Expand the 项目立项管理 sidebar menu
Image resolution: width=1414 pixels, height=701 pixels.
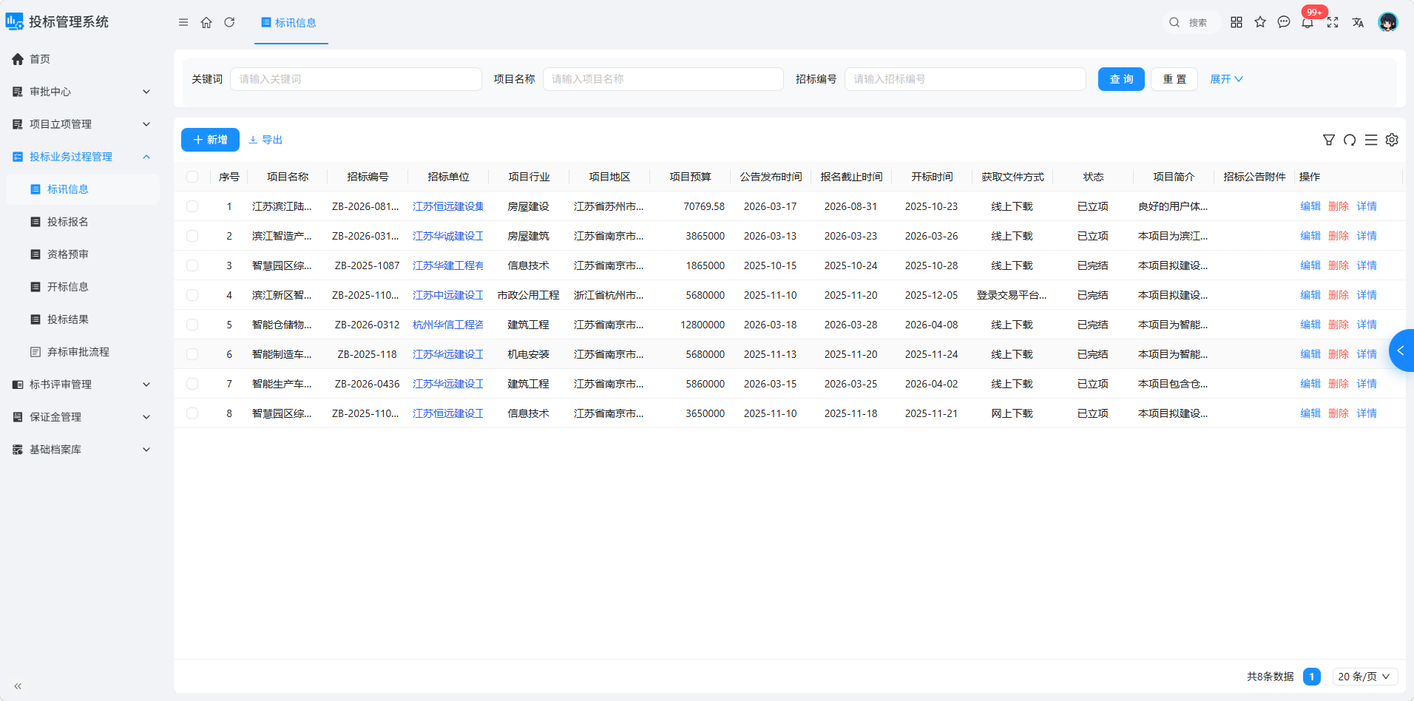[81, 124]
